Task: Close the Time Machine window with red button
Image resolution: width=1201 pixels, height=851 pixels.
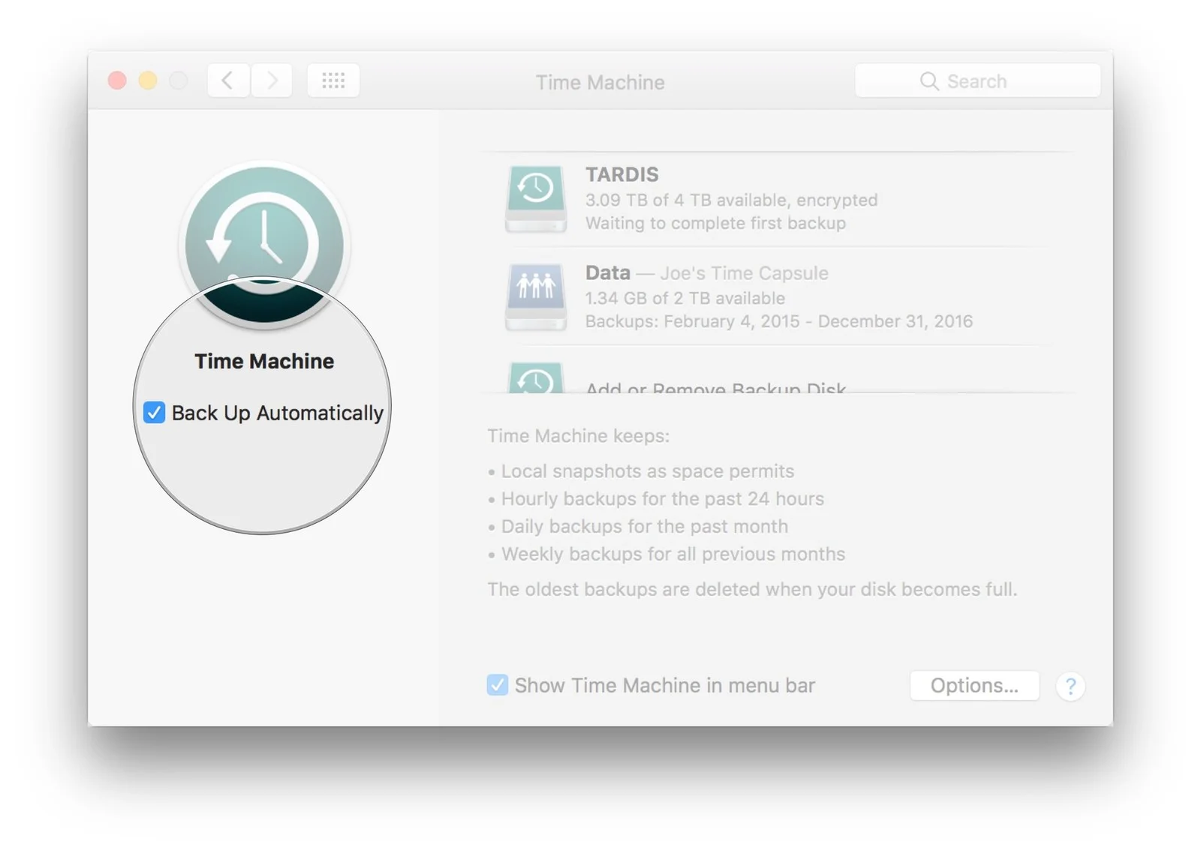Action: click(x=117, y=80)
